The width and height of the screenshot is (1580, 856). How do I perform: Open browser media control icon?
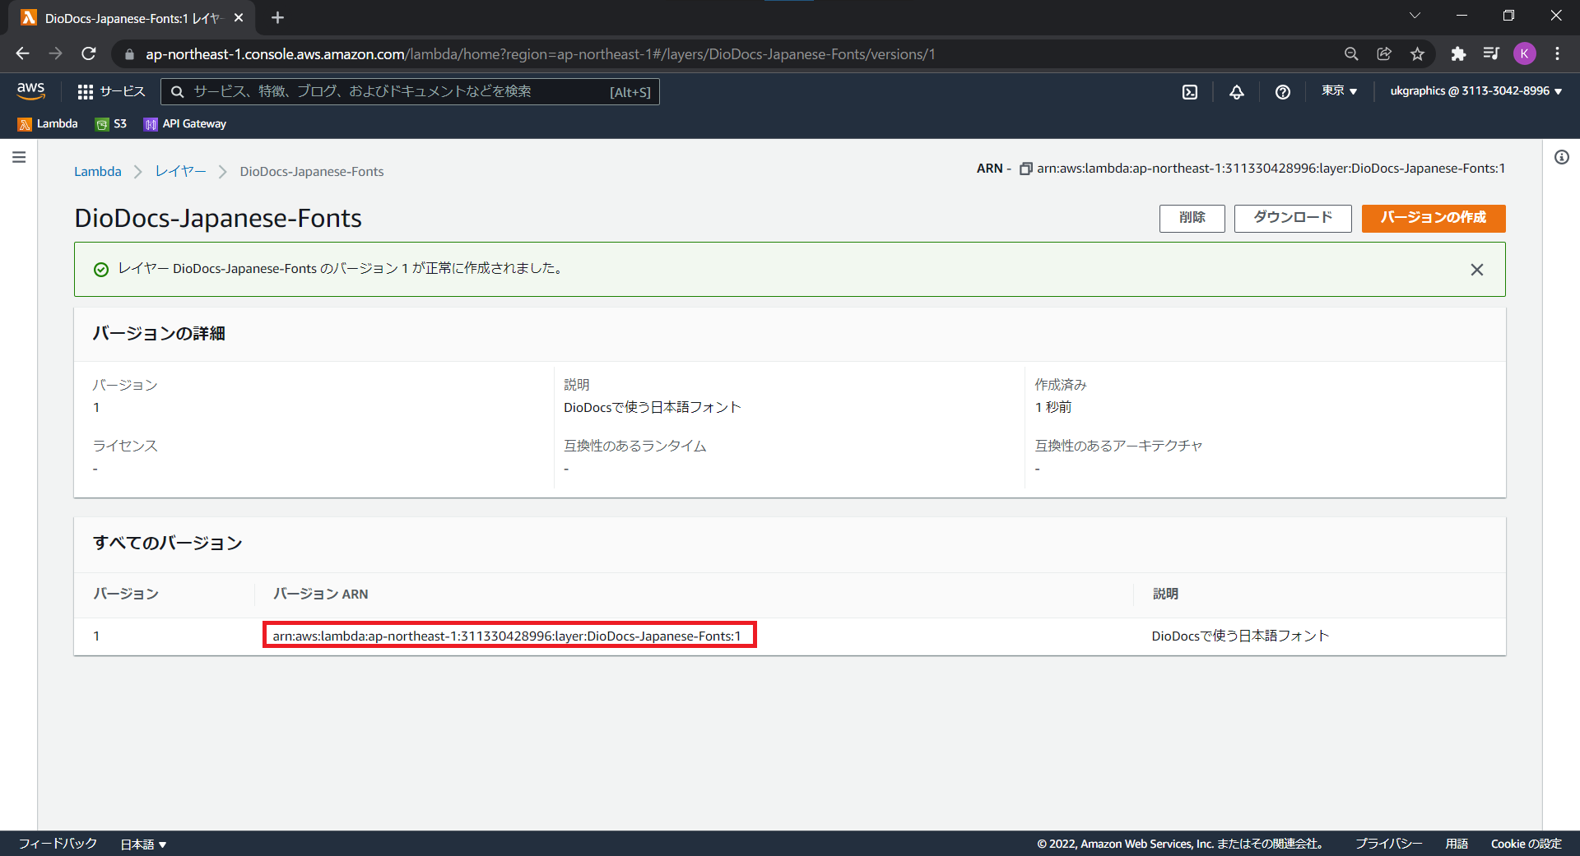coord(1491,53)
